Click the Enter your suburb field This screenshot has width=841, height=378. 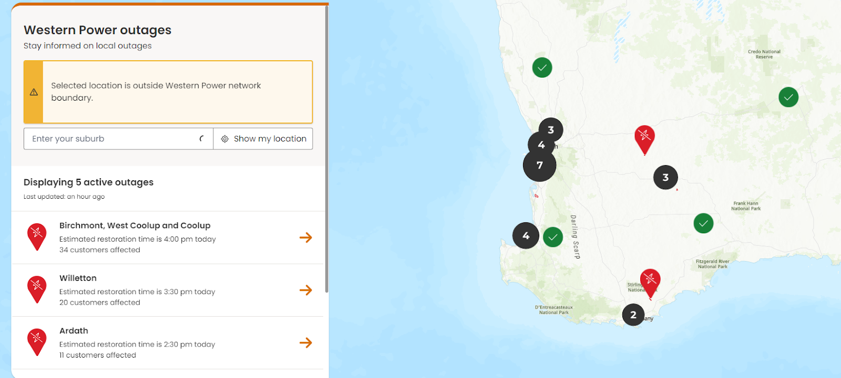118,139
